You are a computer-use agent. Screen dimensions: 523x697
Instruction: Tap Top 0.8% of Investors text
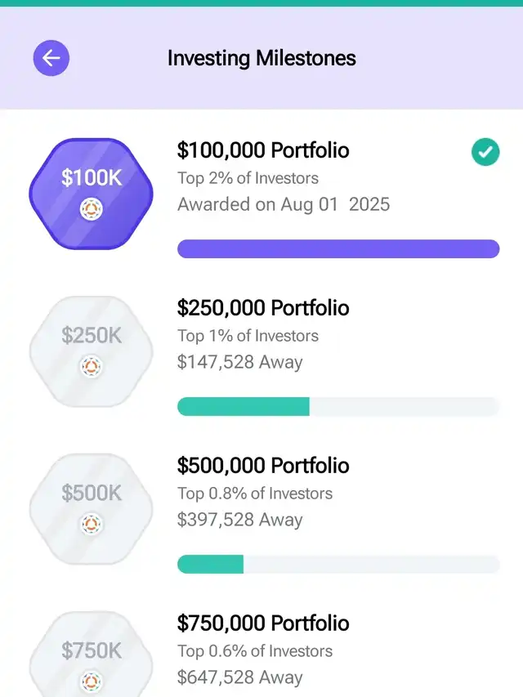[x=255, y=494]
